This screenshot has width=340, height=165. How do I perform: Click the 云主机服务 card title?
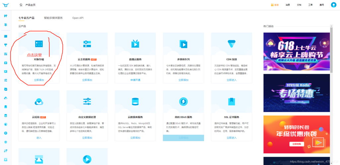[84, 59]
